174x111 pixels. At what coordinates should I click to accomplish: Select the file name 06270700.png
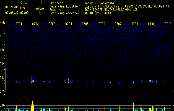tap(15, 7)
